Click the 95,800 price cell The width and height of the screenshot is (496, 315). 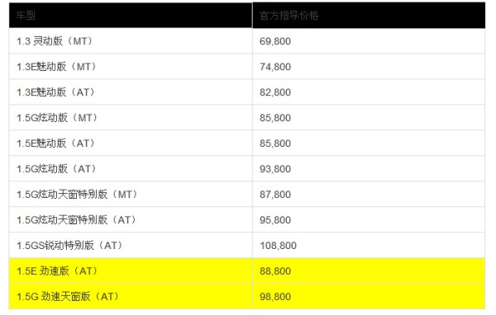[x=369, y=220]
